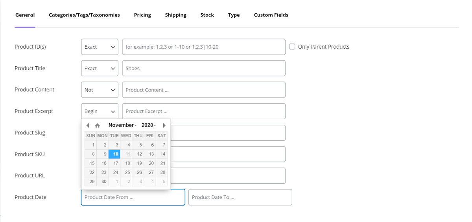Screen dimensions: 472x222
Task: Go to previous month in calendar
Action: (x=88, y=125)
